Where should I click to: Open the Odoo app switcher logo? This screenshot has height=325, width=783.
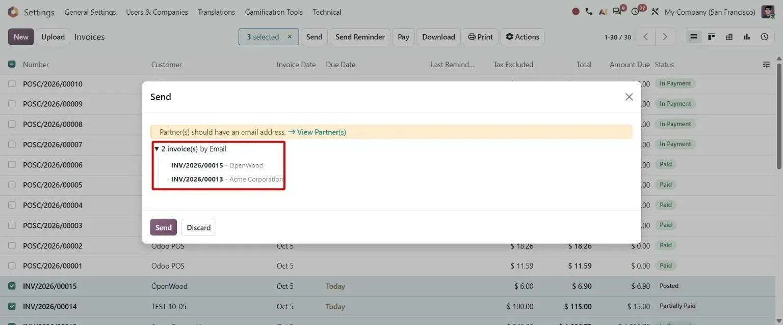click(x=13, y=12)
